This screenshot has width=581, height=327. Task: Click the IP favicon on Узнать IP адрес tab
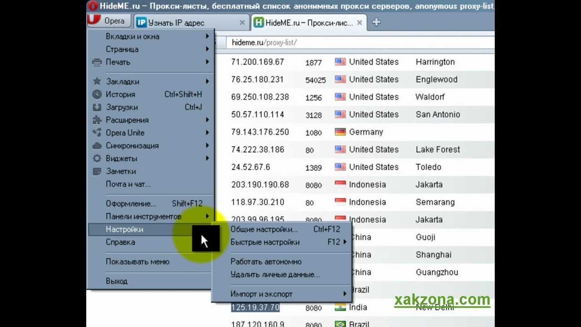click(142, 22)
